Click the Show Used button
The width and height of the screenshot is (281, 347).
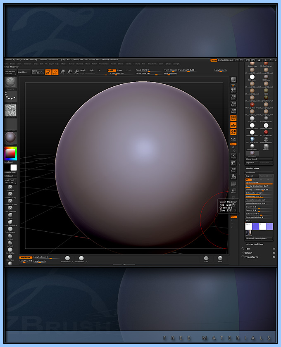pos(259,159)
